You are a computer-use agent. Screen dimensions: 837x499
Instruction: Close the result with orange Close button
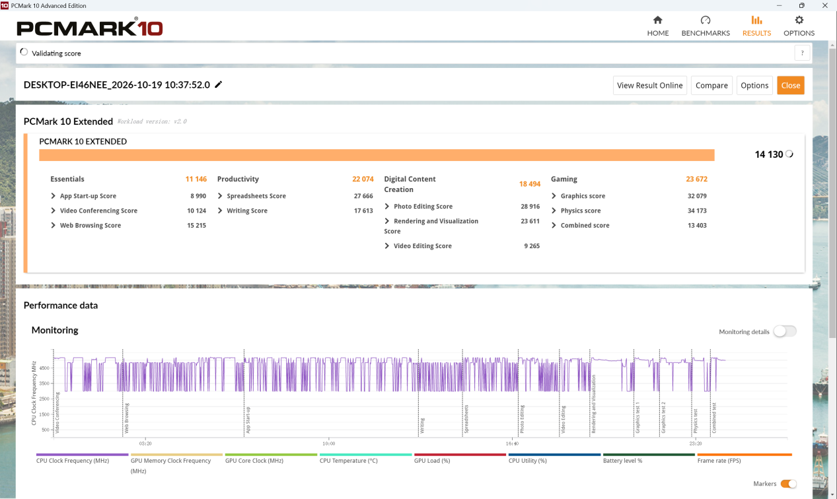[x=791, y=85]
